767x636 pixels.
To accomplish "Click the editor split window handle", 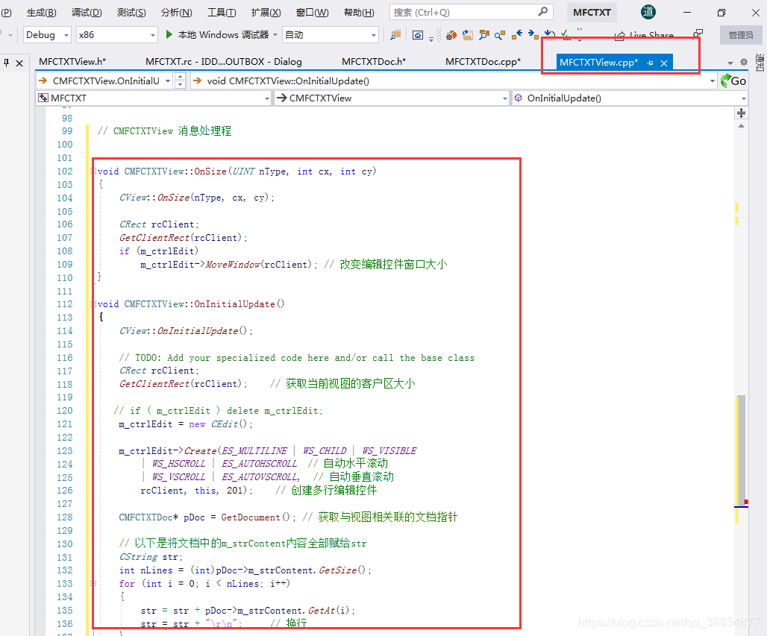I will [741, 113].
